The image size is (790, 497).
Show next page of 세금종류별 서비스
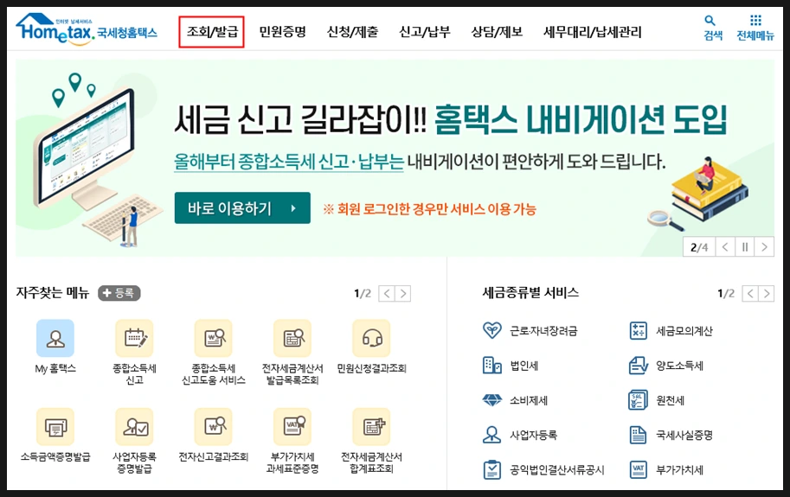click(x=767, y=293)
